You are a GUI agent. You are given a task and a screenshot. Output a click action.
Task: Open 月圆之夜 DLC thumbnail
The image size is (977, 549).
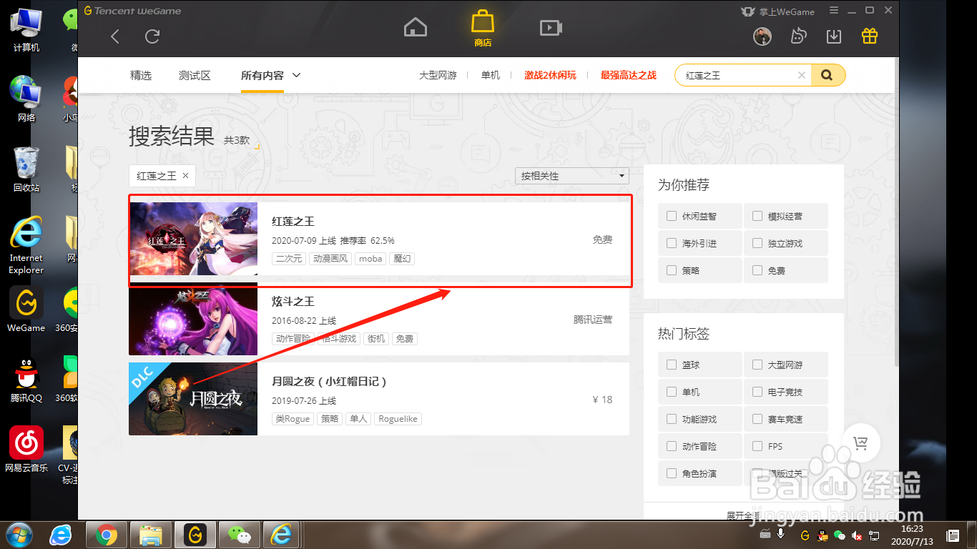click(x=193, y=399)
